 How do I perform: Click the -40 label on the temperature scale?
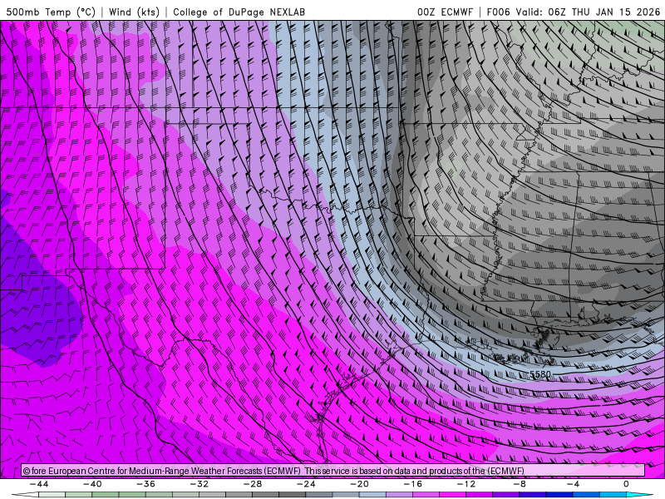click(x=91, y=484)
